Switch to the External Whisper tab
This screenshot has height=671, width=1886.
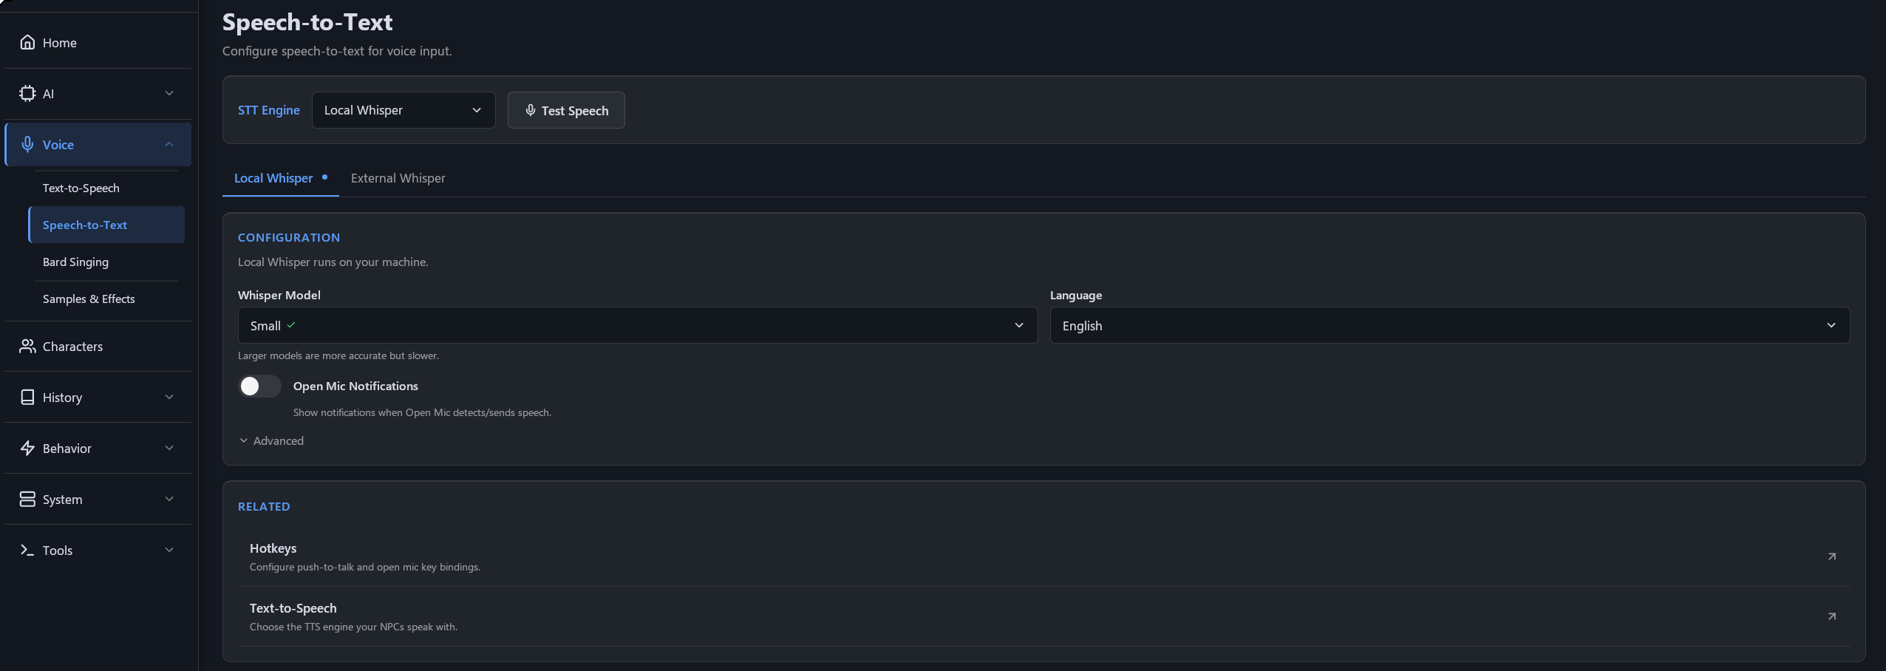(x=398, y=178)
